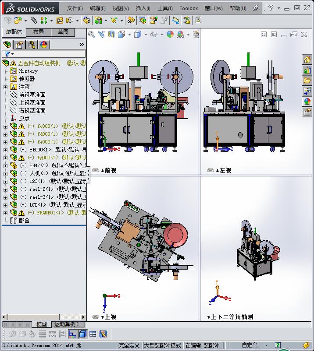Click the Exploded View icon
The width and height of the screenshot is (314, 351).
click(153, 21)
